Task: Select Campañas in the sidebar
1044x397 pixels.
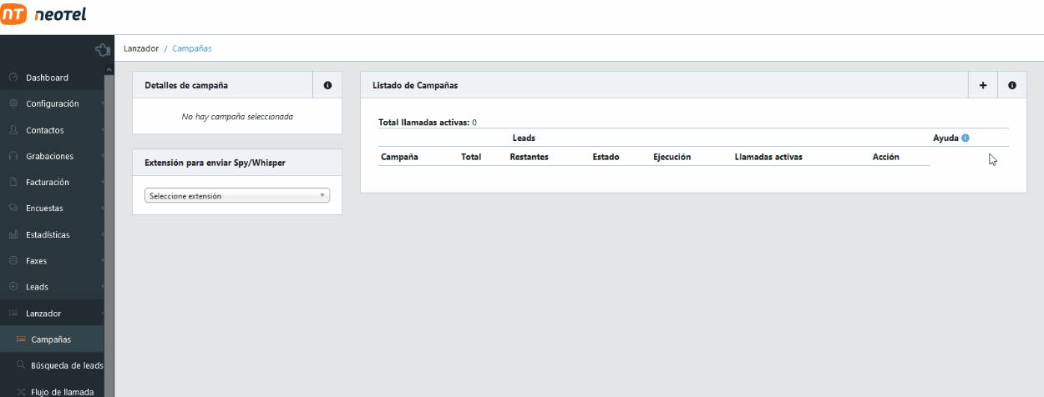Action: (50, 339)
